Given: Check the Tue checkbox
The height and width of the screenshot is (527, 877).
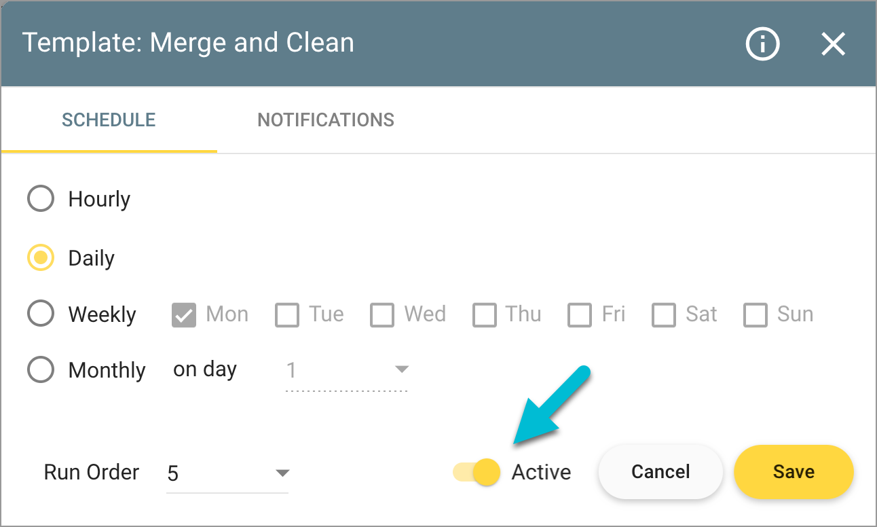Looking at the screenshot, I should pyautogui.click(x=287, y=314).
